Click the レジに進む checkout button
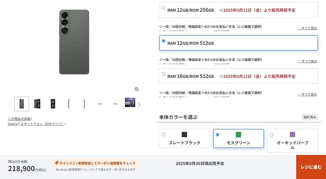This screenshot has width=326, height=179. pos(311,167)
